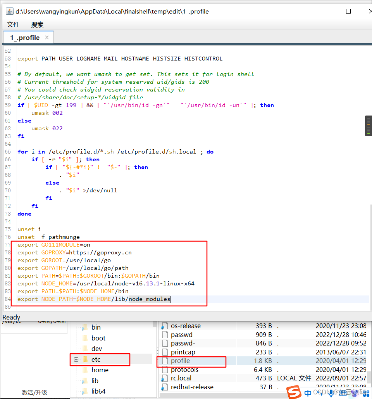Select the profile file in the file list
Screen dimensions: 372x399
180,361
